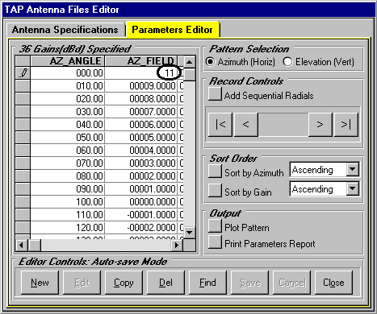Screen dimensions: 377x314
Task: Click the AZ_ANGLE cell 030.00
Action: (x=67, y=112)
